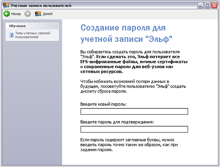Go back using the Назад label

(x=16, y=14)
